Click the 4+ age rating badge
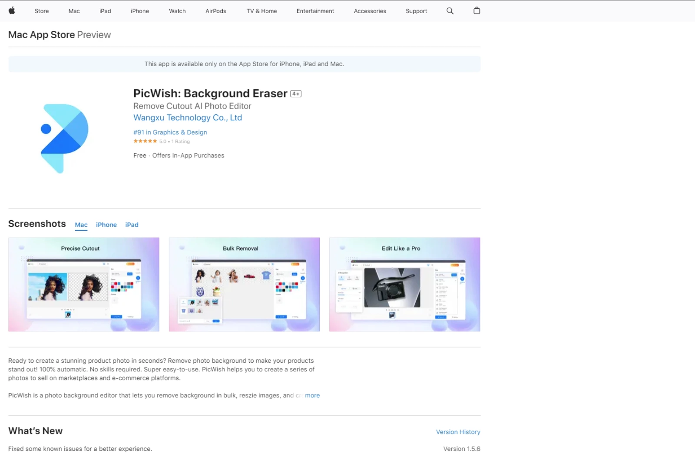The height and width of the screenshot is (463, 695). tap(296, 94)
